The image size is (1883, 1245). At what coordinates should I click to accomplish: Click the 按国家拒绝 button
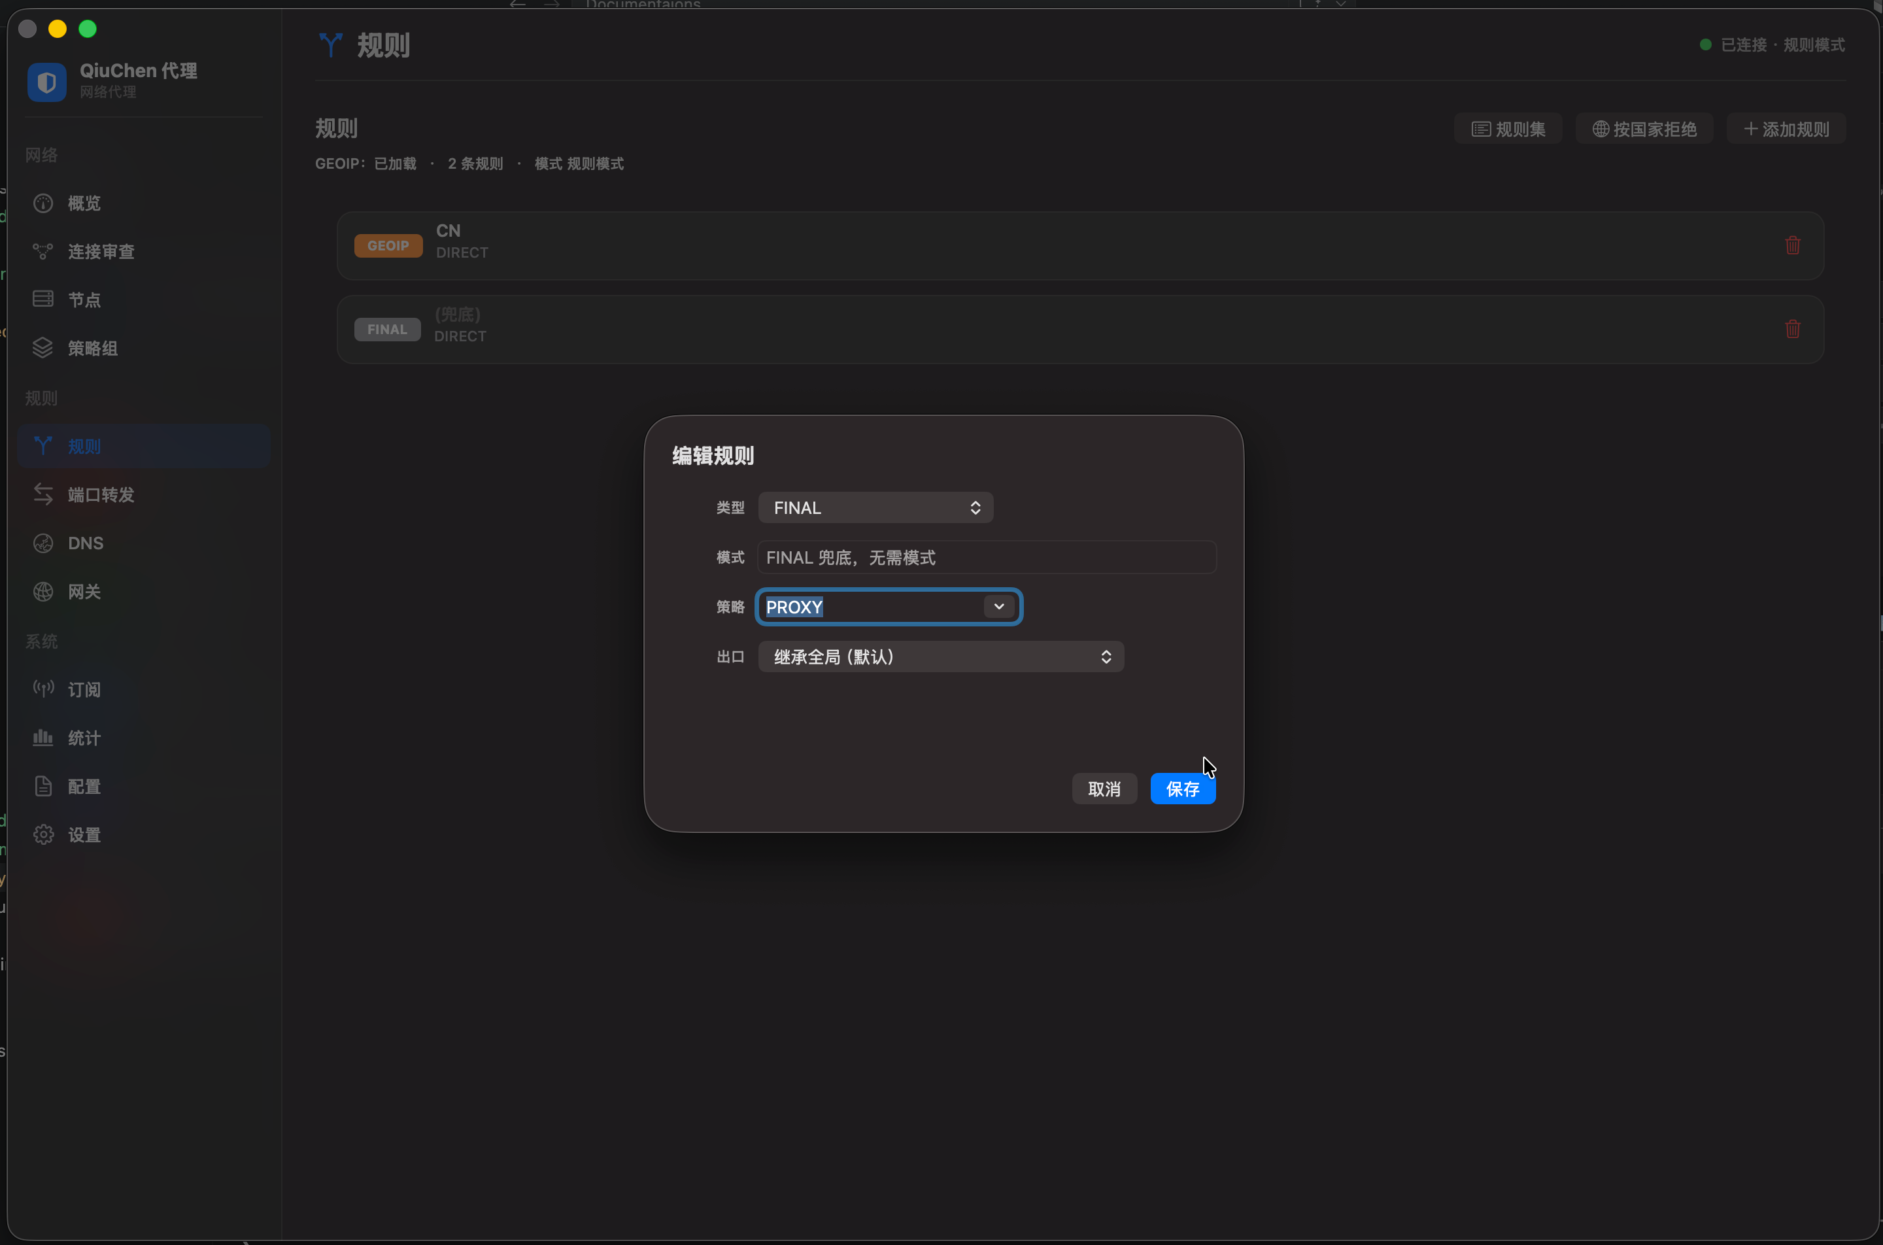click(1644, 129)
